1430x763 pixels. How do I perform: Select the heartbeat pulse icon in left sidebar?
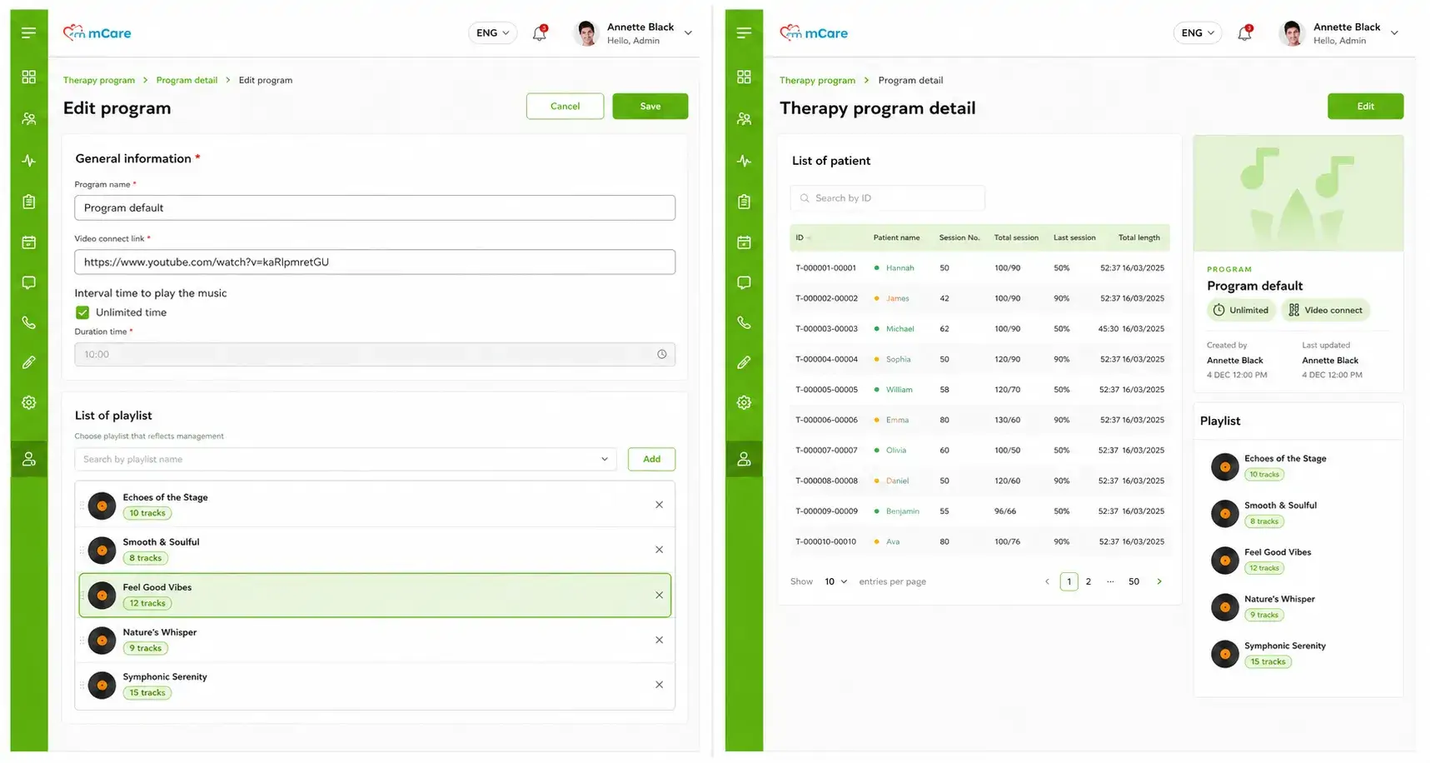pyautogui.click(x=28, y=161)
